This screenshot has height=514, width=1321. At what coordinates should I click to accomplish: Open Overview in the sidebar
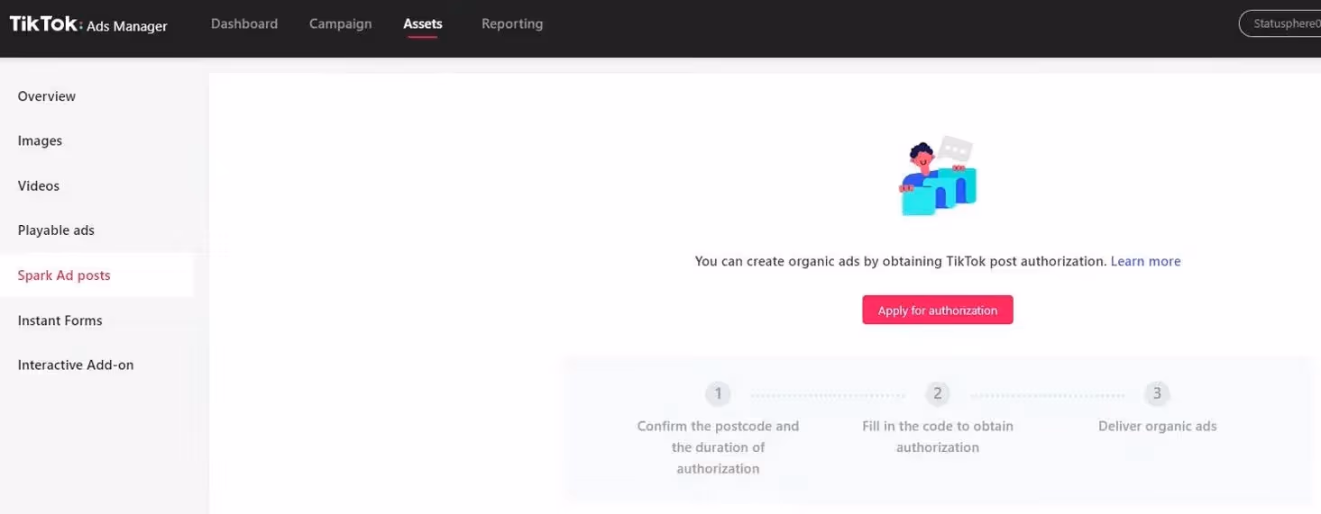pos(47,96)
